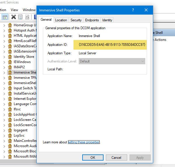Select the LxpSvc tree item

[19, 135]
